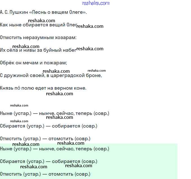Open the blue reshaka.com link at top

[x=95, y=3]
